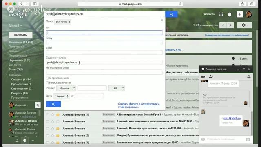Focus the 'Кому' recipient input field
Image resolution: width=261 pixels, height=147 pixels.
104,42
